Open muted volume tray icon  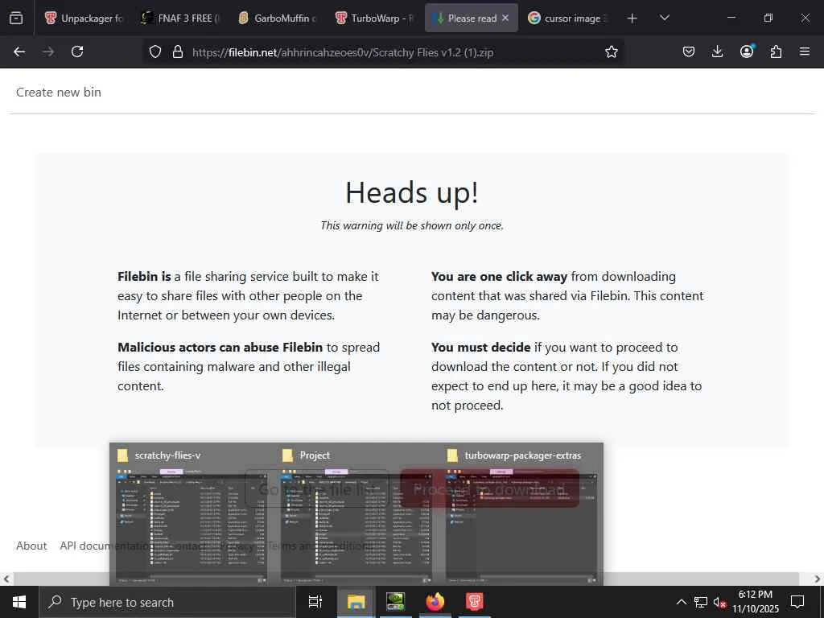[719, 603]
